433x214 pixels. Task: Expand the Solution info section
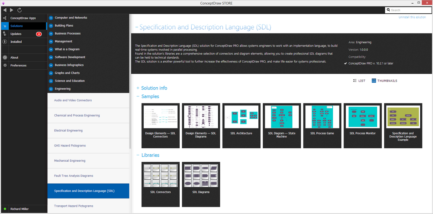point(138,88)
